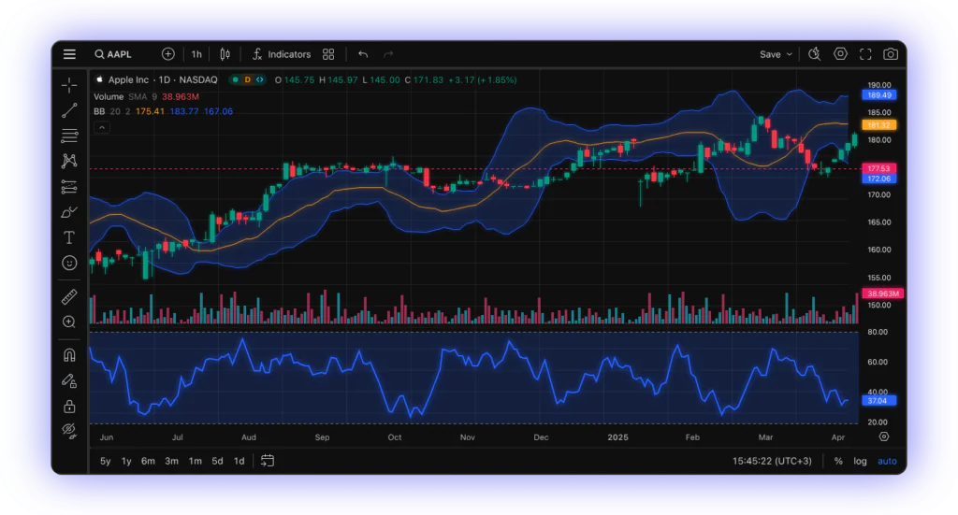Image resolution: width=958 pixels, height=515 pixels.
Task: Toggle percent scale mode
Action: tap(838, 462)
